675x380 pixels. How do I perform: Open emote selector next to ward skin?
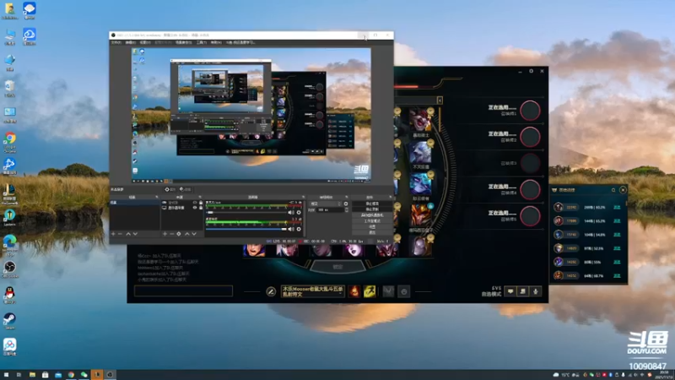404,291
